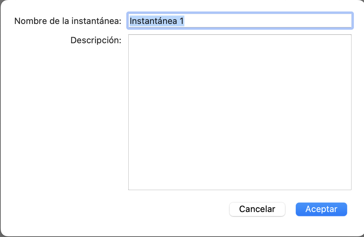Click inside the Descripción text area
The image size is (364, 237).
coord(240,112)
